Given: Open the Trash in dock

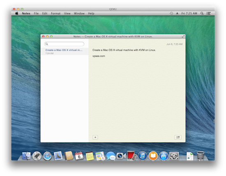Looking at the screenshot, I should click(x=201, y=156).
